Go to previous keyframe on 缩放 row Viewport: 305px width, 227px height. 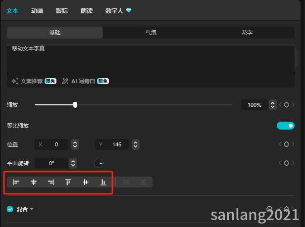tap(280, 105)
